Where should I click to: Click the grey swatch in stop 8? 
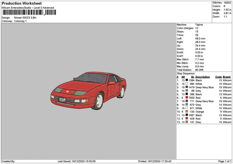pyautogui.click(x=187, y=104)
